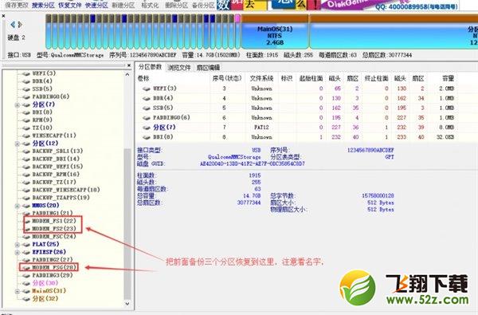Click the UEFI(3) drive icon in table
478x315 pixels.
point(147,89)
